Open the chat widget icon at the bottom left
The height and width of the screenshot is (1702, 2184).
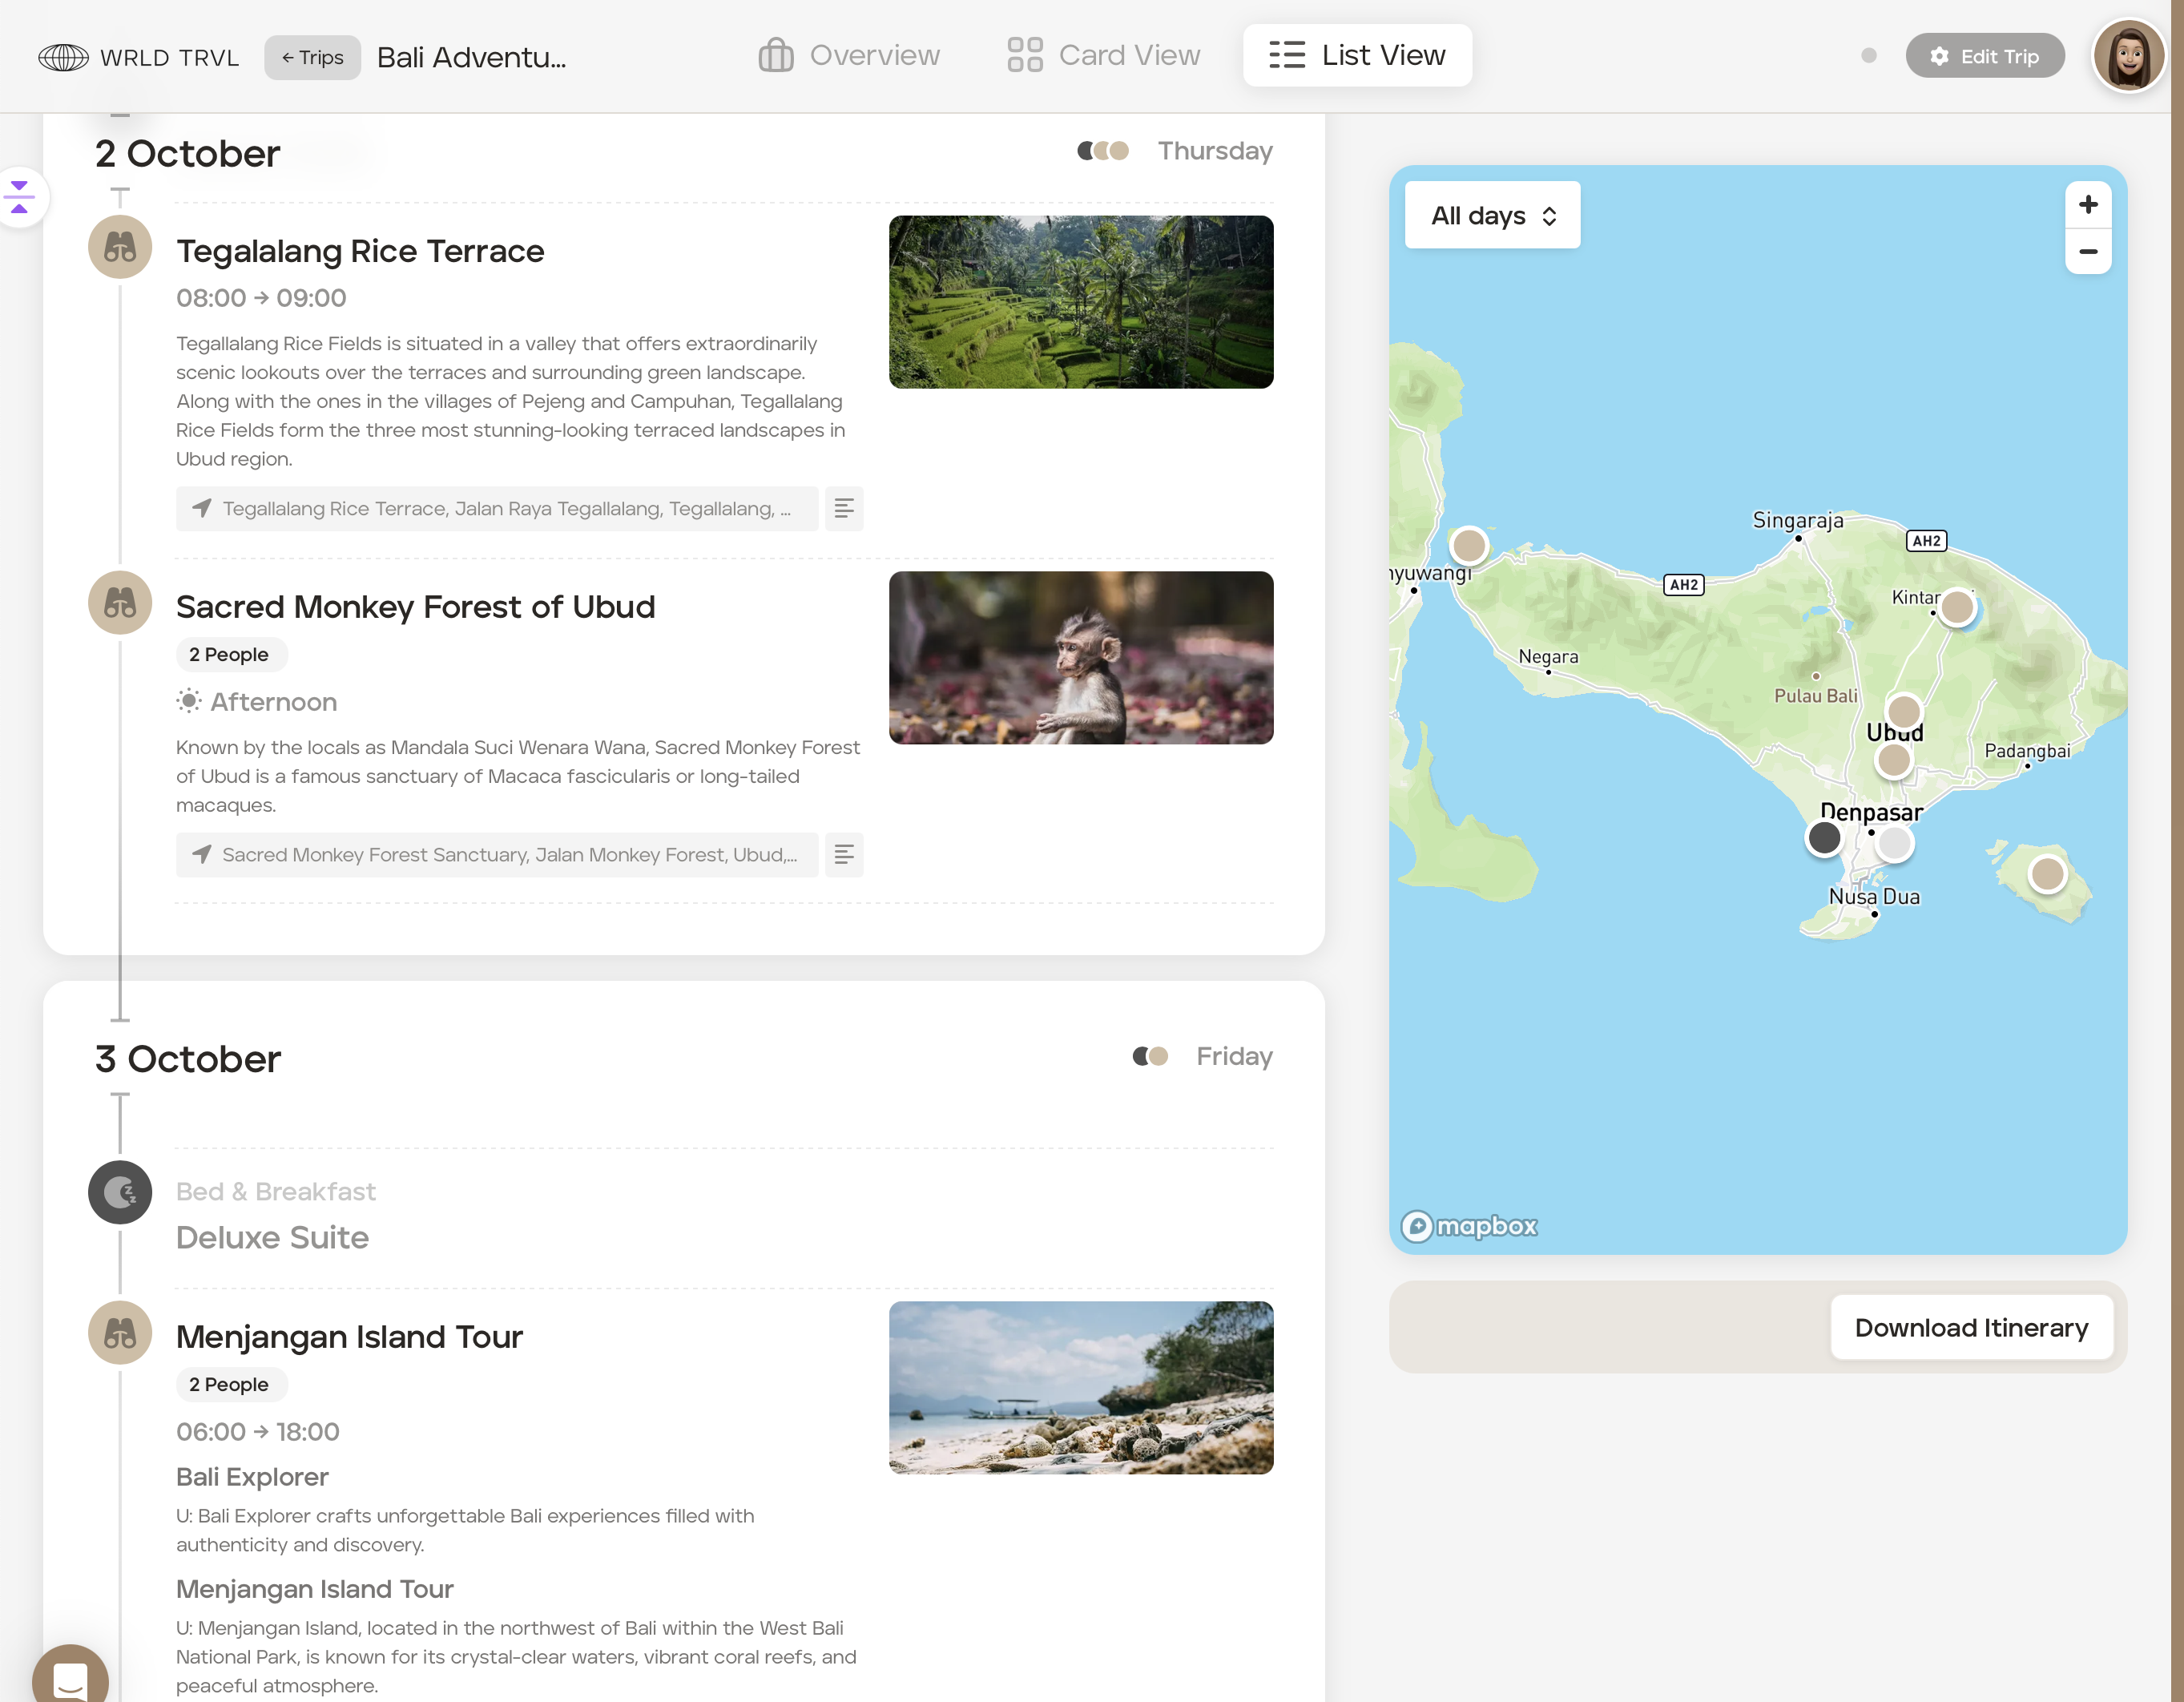[70, 1678]
